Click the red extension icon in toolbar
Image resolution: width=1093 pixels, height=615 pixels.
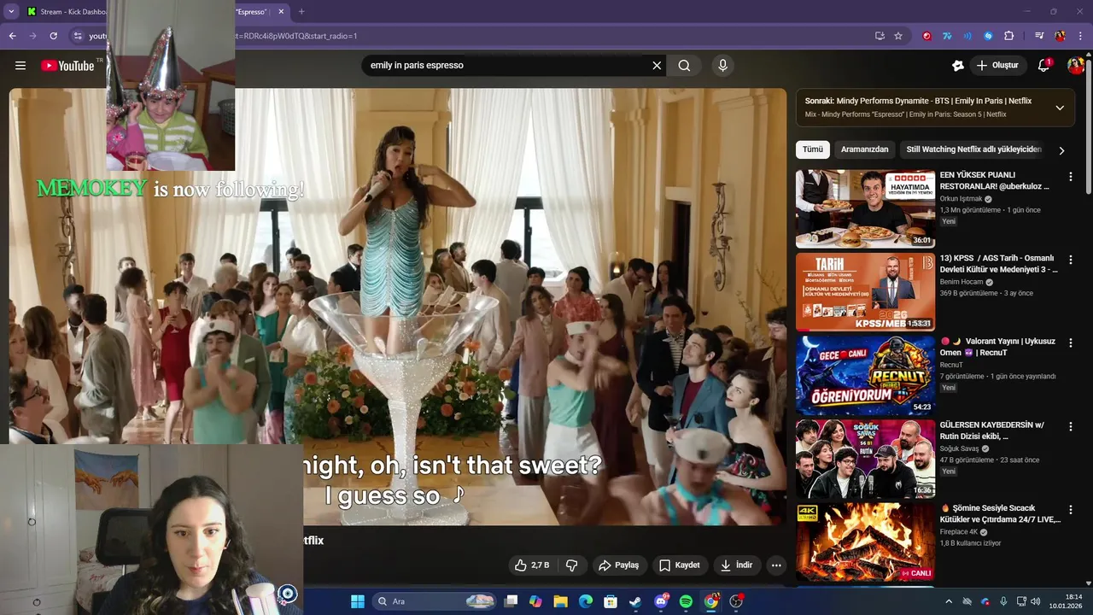(x=926, y=36)
